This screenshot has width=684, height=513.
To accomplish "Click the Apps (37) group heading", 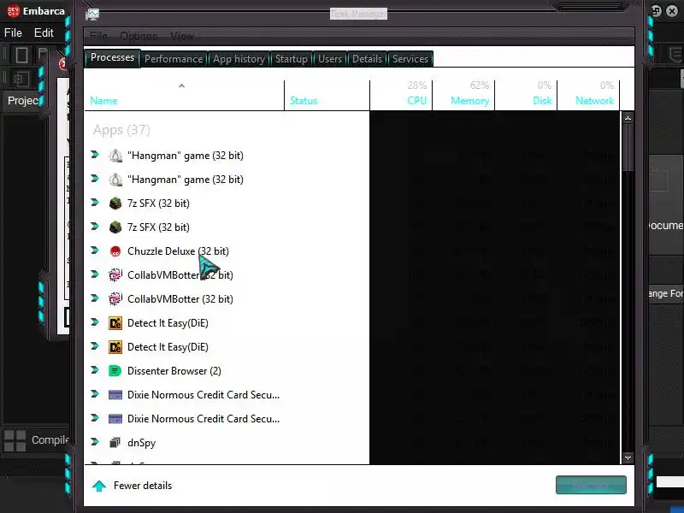I will (121, 130).
